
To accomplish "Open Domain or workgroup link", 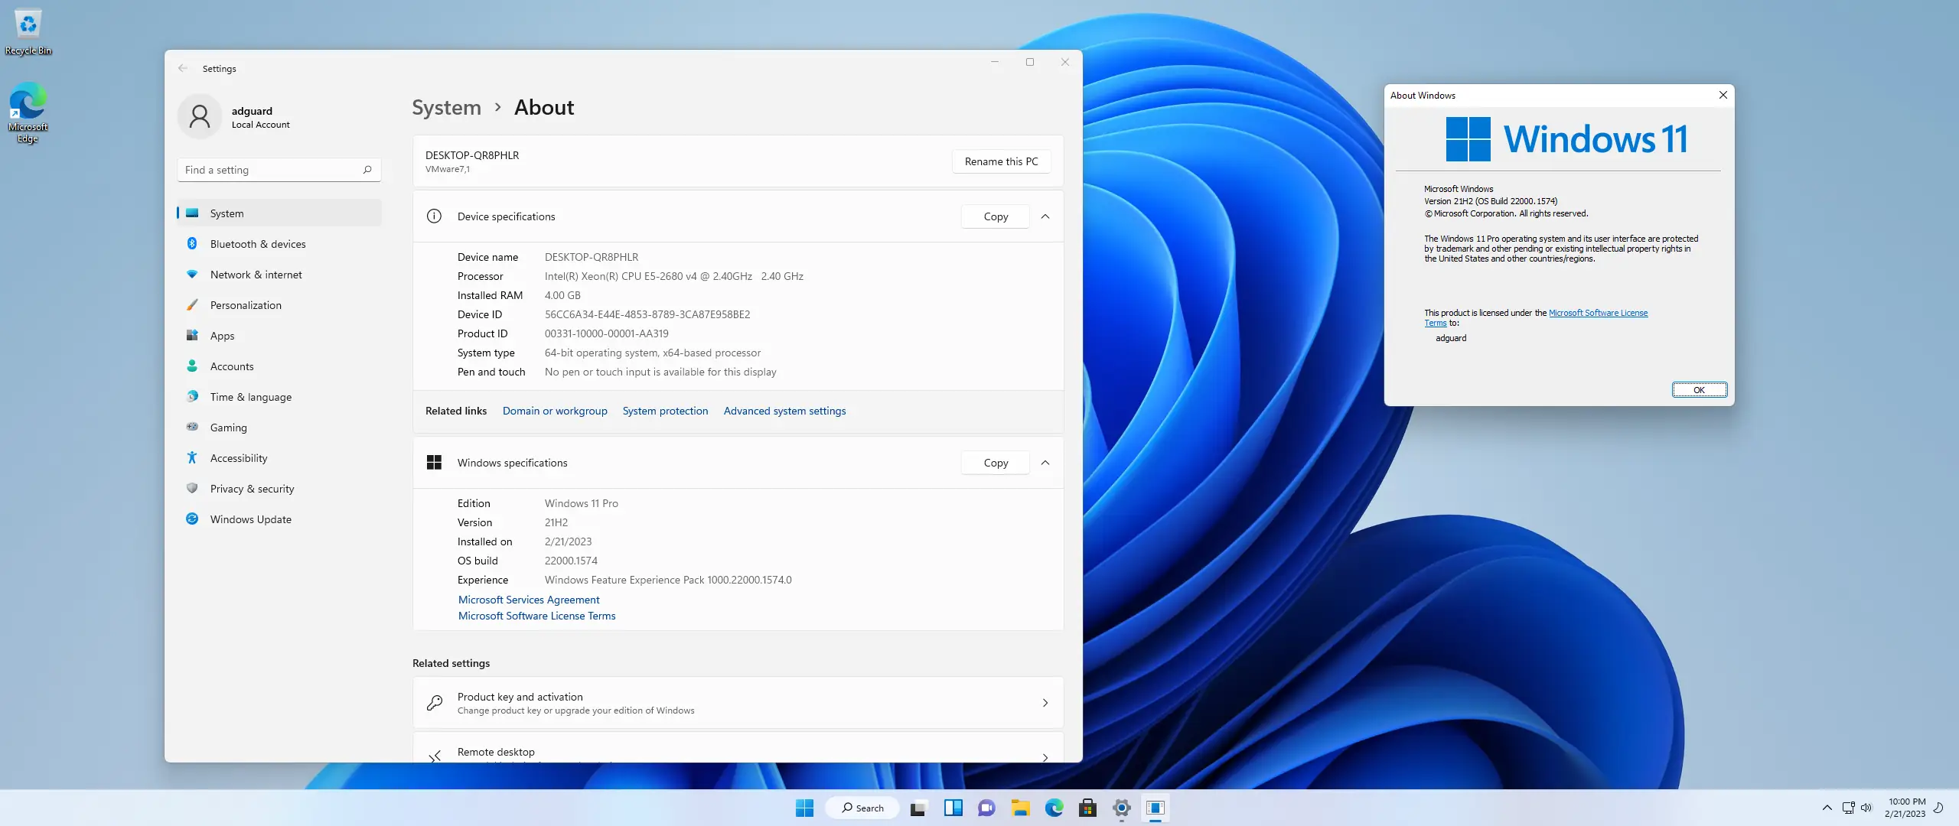I will click(555, 411).
